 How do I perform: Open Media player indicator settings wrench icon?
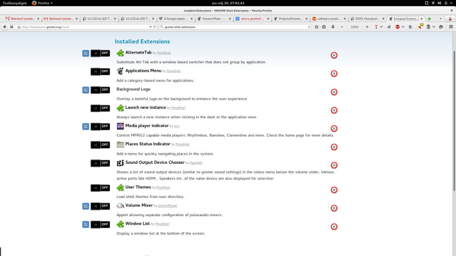(85, 126)
